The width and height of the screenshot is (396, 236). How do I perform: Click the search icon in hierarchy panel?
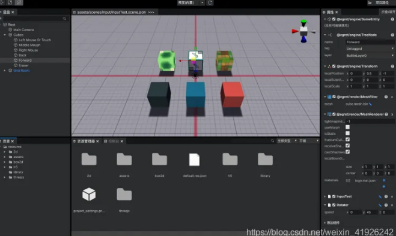(x=64, y=19)
